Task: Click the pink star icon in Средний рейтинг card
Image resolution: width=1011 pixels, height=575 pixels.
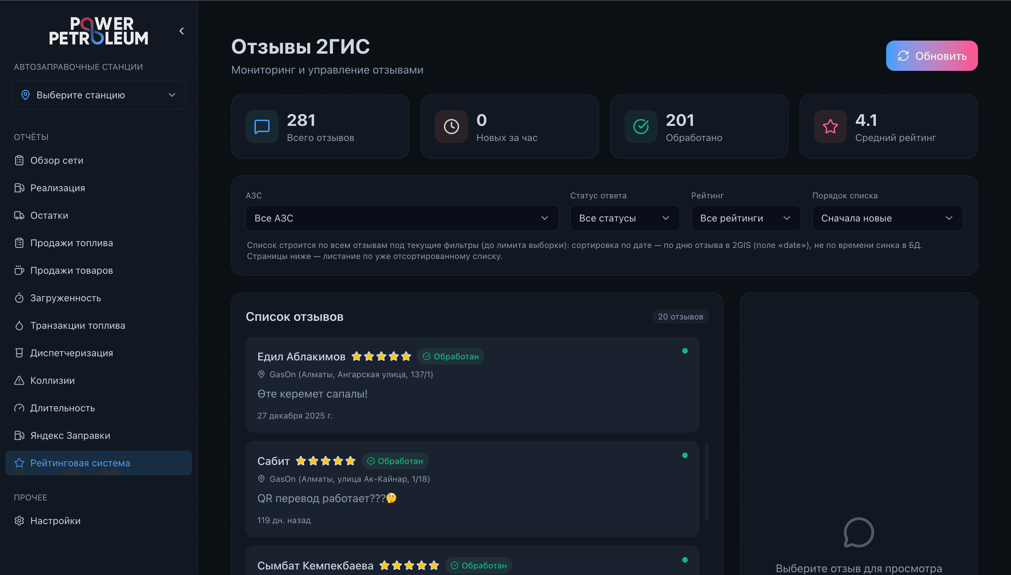Action: click(x=830, y=127)
